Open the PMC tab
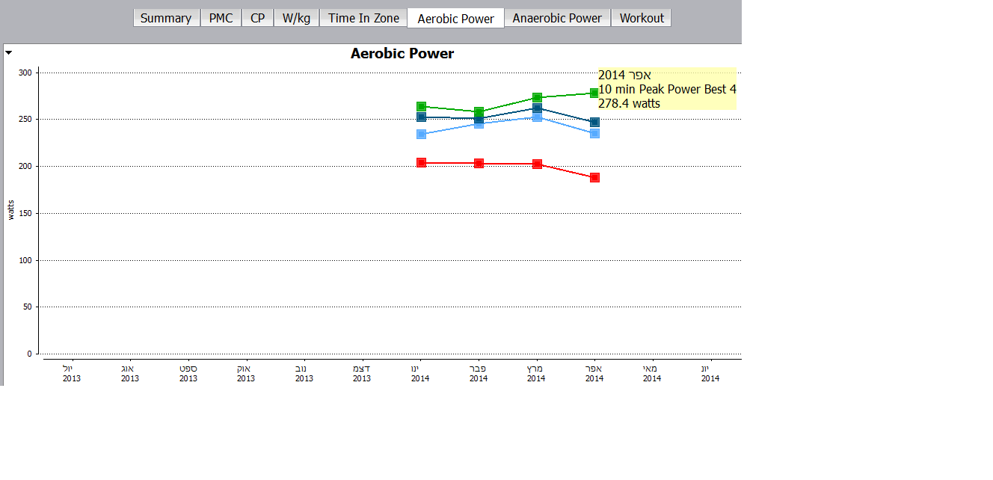This screenshot has height=480, width=993. point(221,18)
